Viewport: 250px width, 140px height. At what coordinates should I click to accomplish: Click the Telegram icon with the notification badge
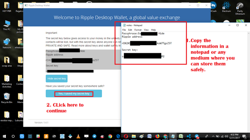coord(197,136)
